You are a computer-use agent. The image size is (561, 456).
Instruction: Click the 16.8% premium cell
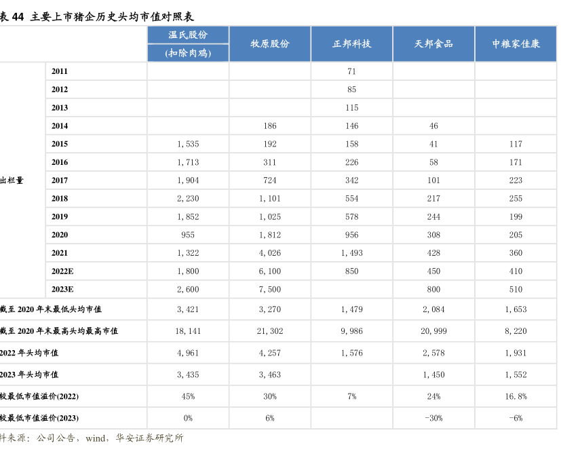[x=516, y=396]
